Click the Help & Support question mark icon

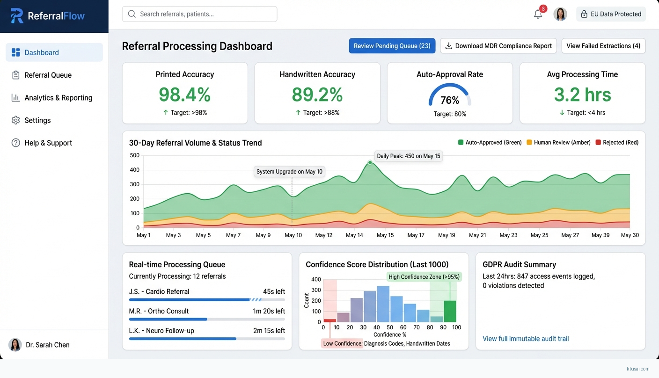tap(16, 143)
